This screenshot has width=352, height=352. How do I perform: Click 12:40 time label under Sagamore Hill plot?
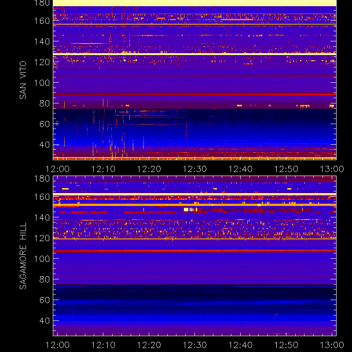[241, 345]
